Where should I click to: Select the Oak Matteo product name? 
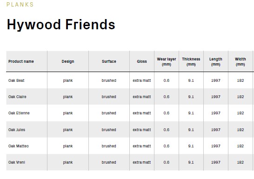coord(19,146)
